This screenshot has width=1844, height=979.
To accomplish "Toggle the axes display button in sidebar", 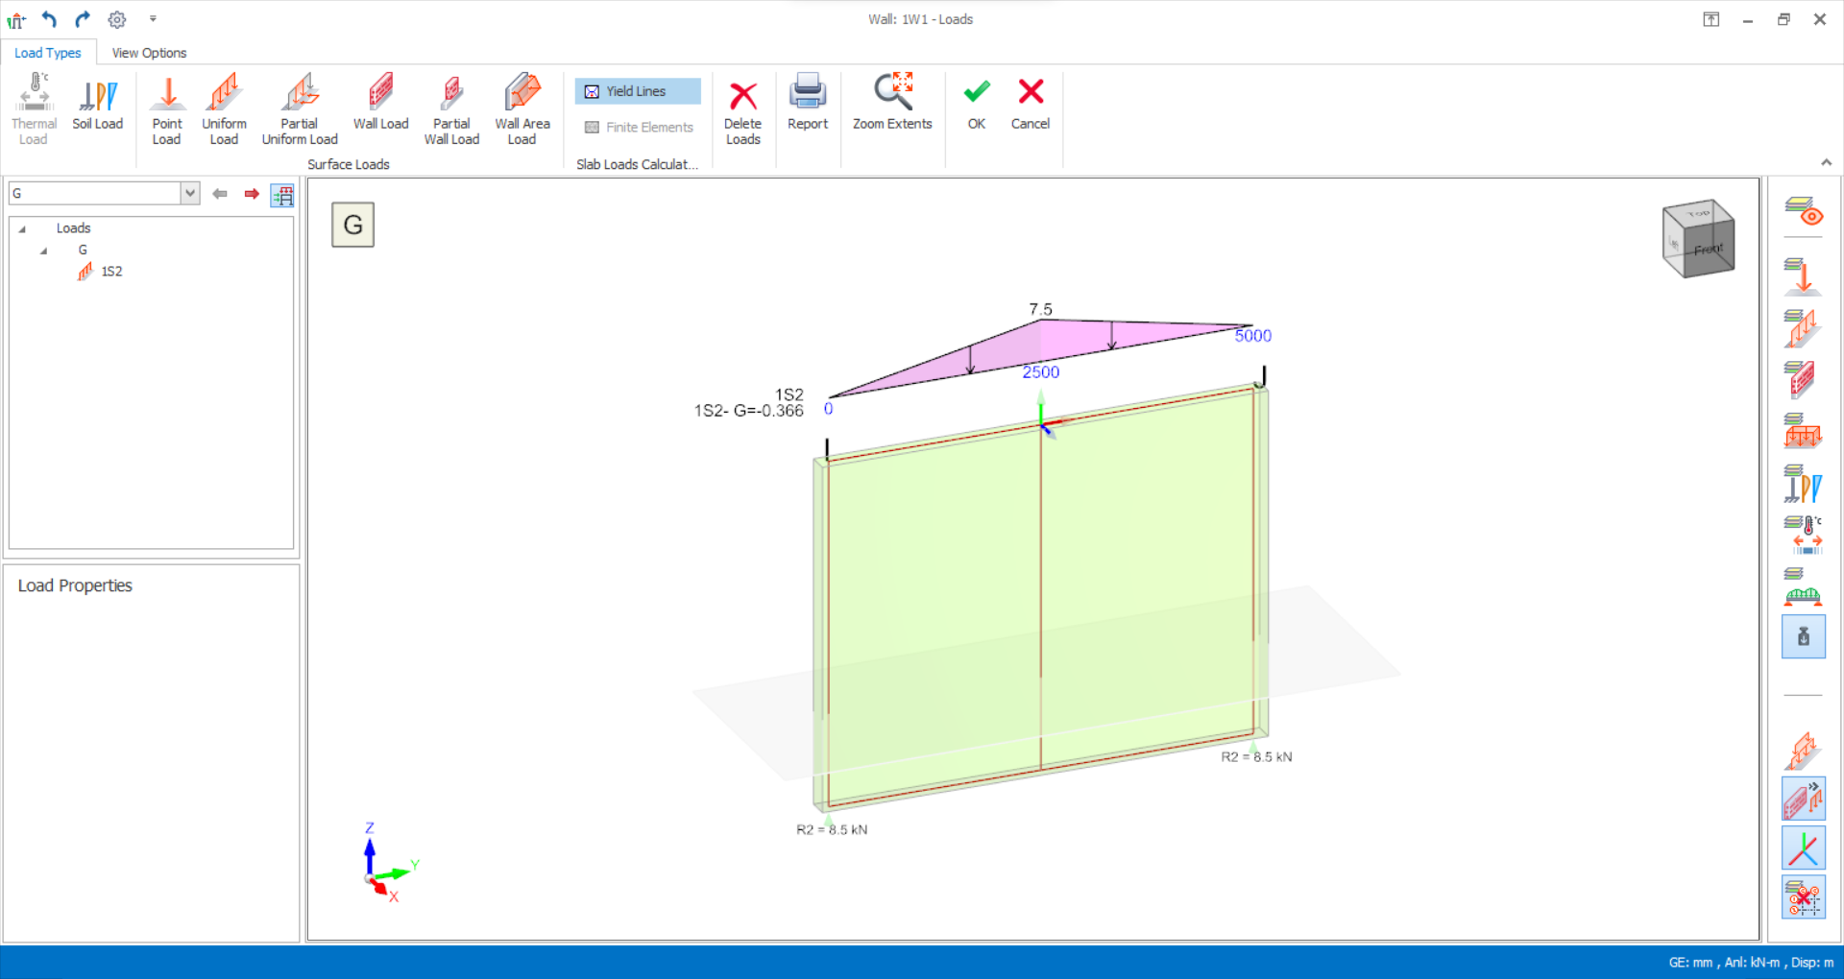I will point(1803,848).
